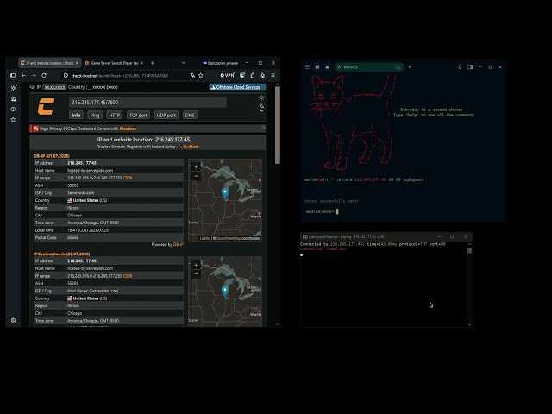
Task: Open the AI sparkle icon in the browser sidebar
Action: [x=14, y=88]
